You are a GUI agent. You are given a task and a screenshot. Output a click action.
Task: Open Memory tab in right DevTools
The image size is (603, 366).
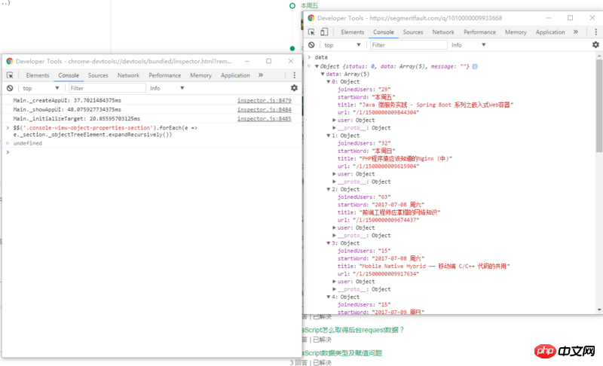pos(516,32)
